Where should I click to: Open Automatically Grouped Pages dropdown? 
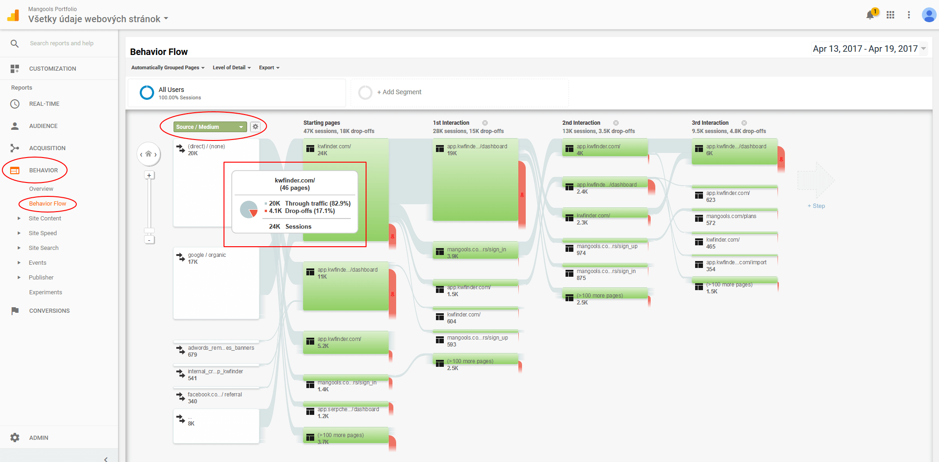tap(168, 68)
